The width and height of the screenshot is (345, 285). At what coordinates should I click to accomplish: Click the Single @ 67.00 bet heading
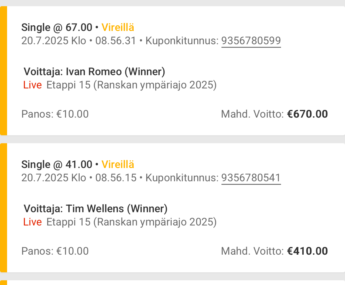coord(57,27)
